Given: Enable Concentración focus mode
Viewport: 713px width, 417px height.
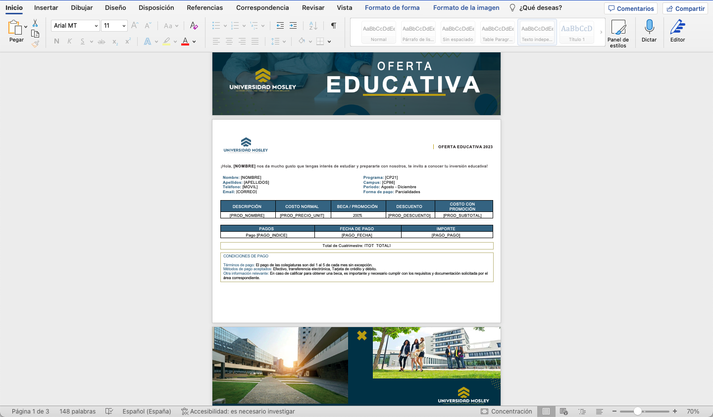Looking at the screenshot, I should click(507, 411).
